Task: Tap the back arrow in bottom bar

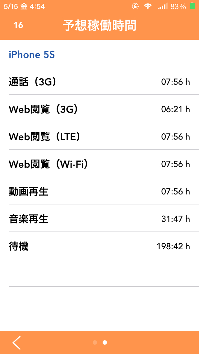Action: point(16,342)
